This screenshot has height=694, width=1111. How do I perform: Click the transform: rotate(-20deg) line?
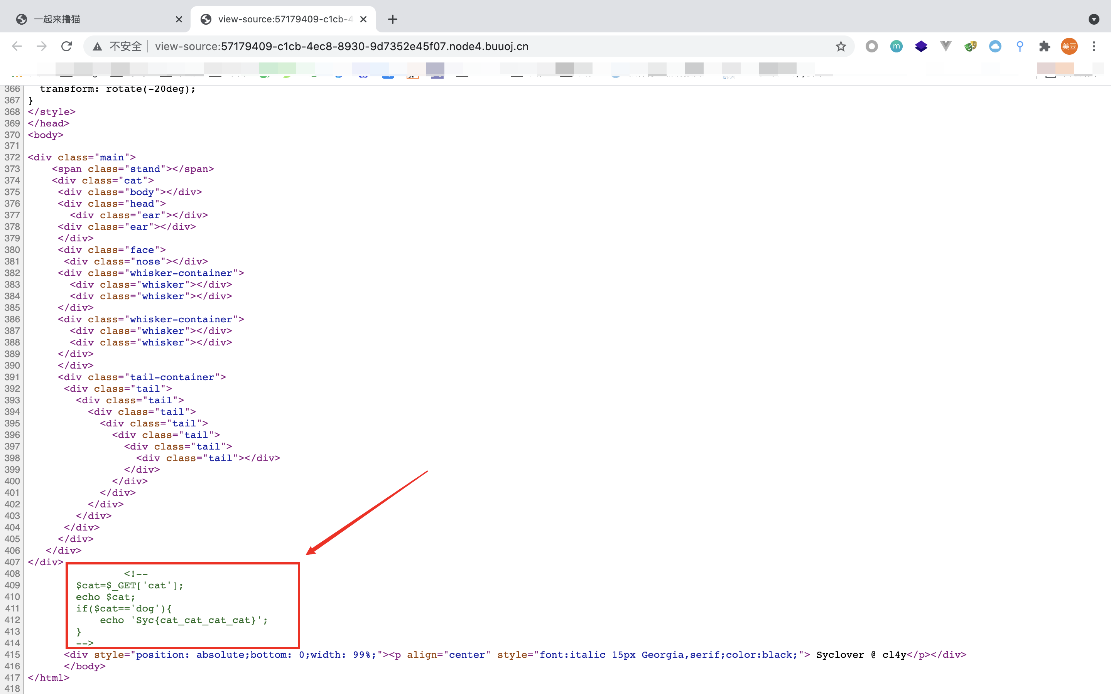tap(118, 89)
